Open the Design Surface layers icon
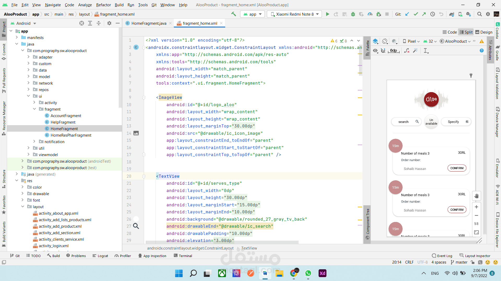Viewport: 501px width, 281px height. pyautogui.click(x=375, y=41)
